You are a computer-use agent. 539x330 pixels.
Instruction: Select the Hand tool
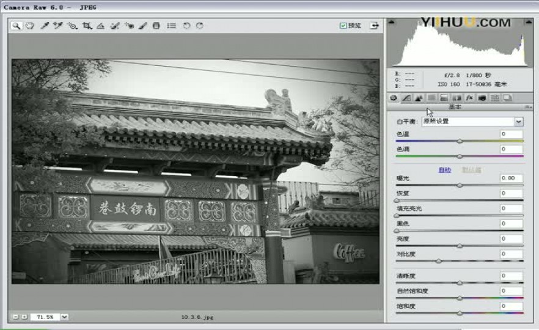tap(30, 26)
